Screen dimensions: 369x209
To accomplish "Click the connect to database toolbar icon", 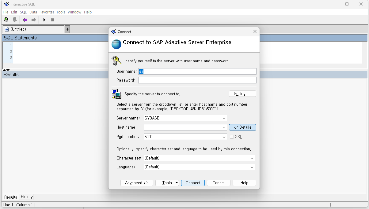I will [x=6, y=20].
